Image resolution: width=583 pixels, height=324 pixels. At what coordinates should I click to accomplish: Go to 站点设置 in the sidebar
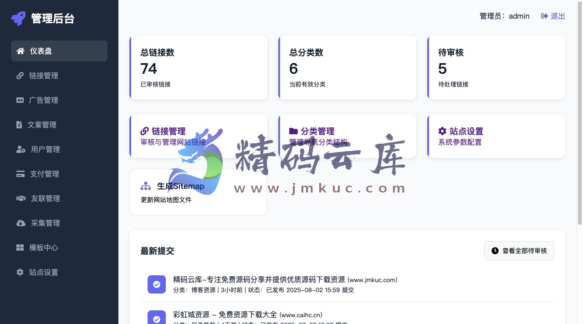pos(59,272)
